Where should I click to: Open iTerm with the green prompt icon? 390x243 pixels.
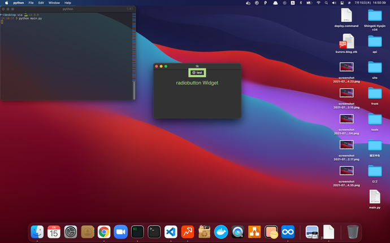pyautogui.click(x=137, y=232)
